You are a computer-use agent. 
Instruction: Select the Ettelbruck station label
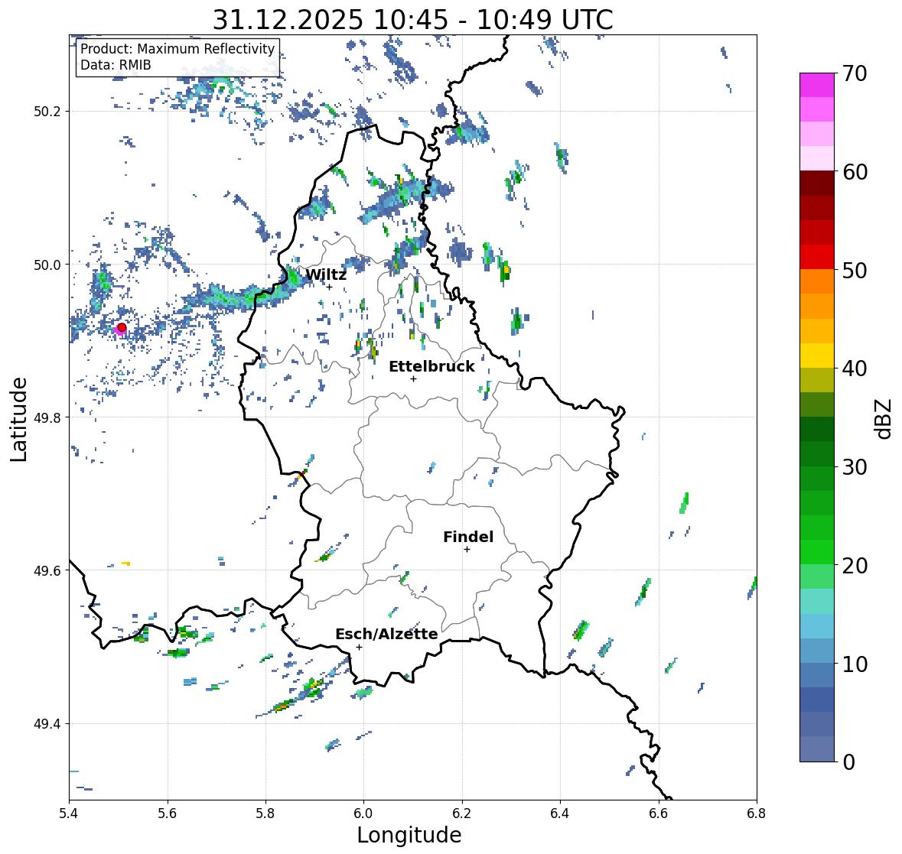pos(431,367)
